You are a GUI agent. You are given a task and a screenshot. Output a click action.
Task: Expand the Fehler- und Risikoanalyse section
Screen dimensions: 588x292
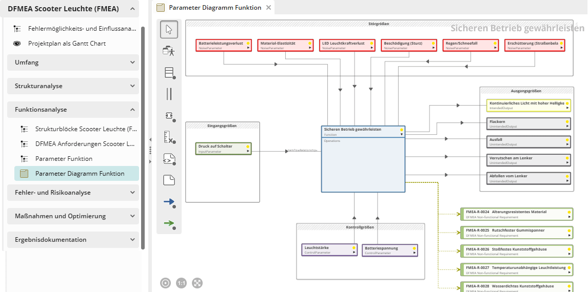(132, 193)
